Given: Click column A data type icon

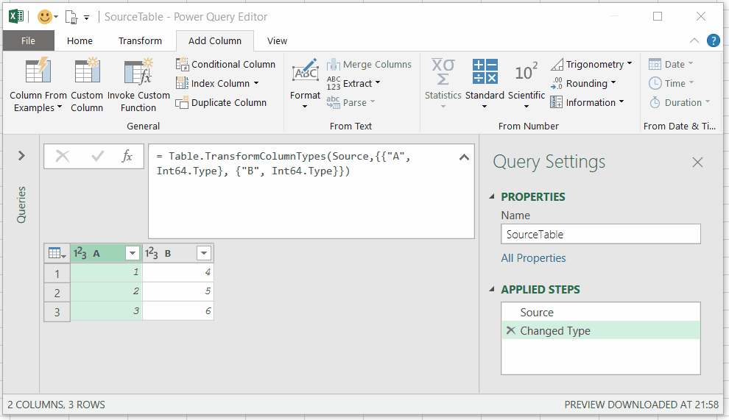Looking at the screenshot, I should [80, 253].
